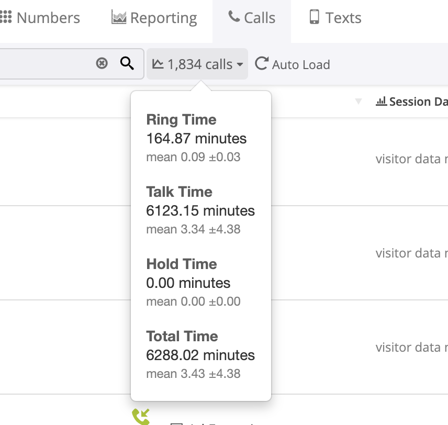
Task: Click the mobile phone icon beside Texts
Action: tap(314, 17)
